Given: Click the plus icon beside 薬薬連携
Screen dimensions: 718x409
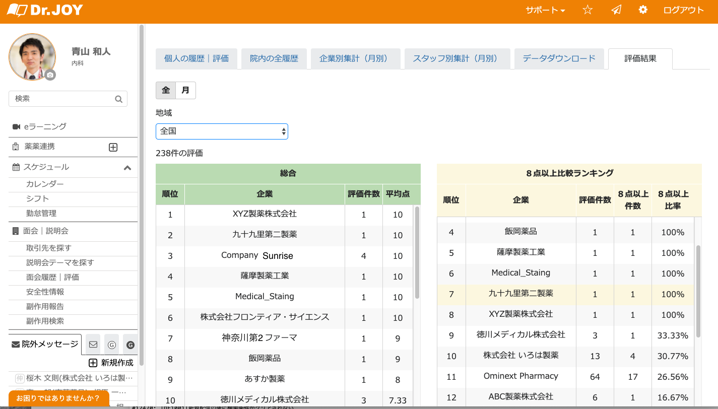Looking at the screenshot, I should (113, 147).
